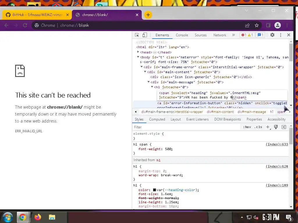Switch to the Styles pane tab
Viewport: 298px width, 223px height.
pos(139,119)
